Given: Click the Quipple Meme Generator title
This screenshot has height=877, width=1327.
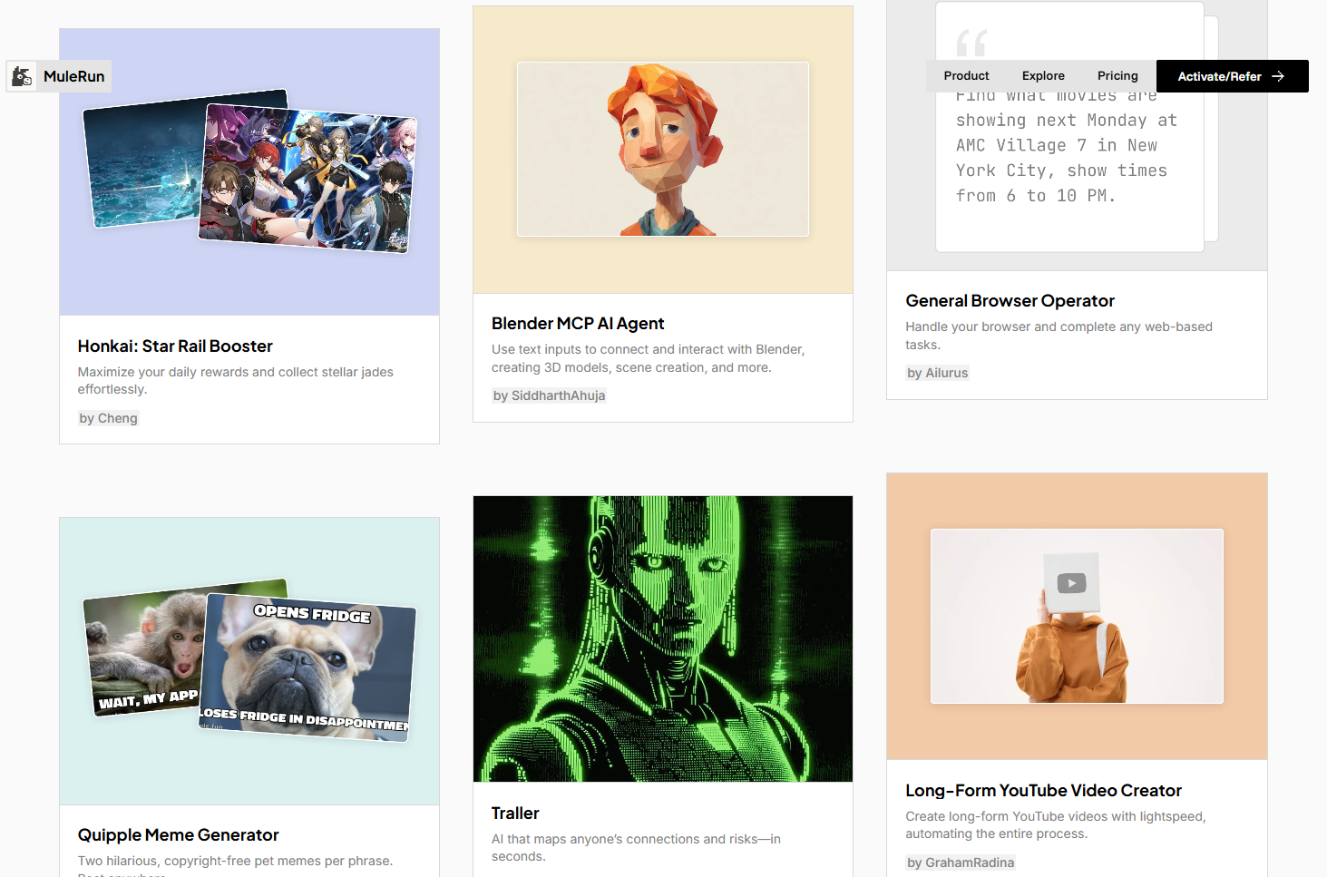Looking at the screenshot, I should 178,835.
